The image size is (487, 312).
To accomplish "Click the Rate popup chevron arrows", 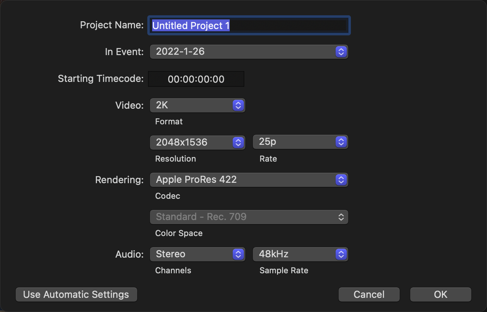I will [x=341, y=142].
